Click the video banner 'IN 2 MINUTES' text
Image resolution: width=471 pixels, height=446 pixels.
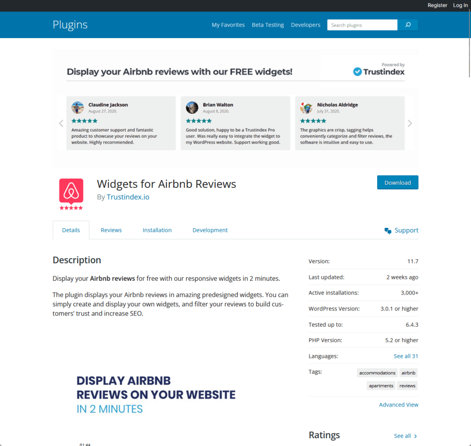[x=109, y=409]
